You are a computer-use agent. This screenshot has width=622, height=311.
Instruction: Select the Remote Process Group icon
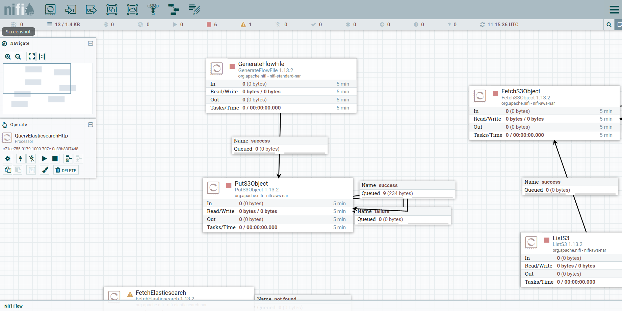(132, 9)
